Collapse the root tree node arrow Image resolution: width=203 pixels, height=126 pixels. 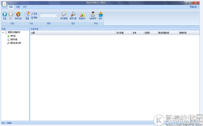(x=3, y=32)
